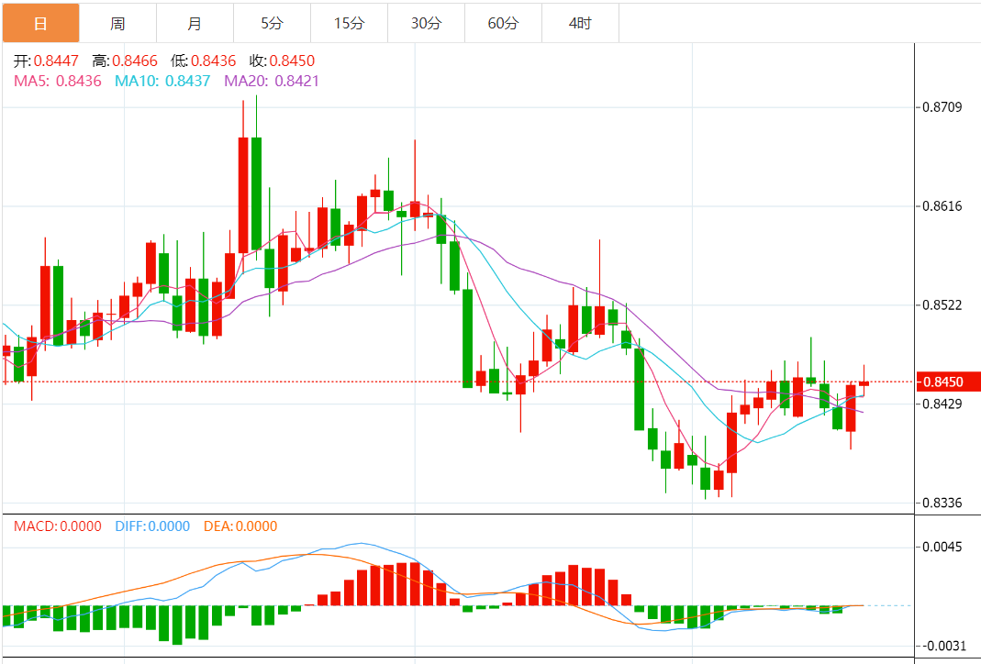Click the 0.8429 price axis label

(x=942, y=404)
